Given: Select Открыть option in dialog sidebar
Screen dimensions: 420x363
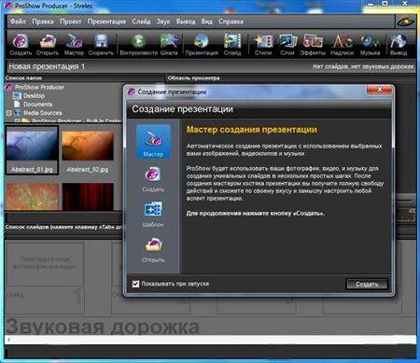Looking at the screenshot, I should (x=153, y=250).
